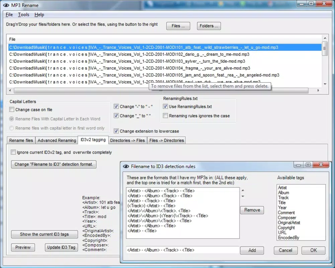Check Ignore current ID3v2 tag and overwrite completely
The width and height of the screenshot is (335, 268).
pos(13,152)
